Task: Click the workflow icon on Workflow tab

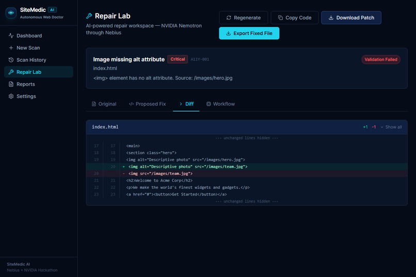Action: [209, 104]
